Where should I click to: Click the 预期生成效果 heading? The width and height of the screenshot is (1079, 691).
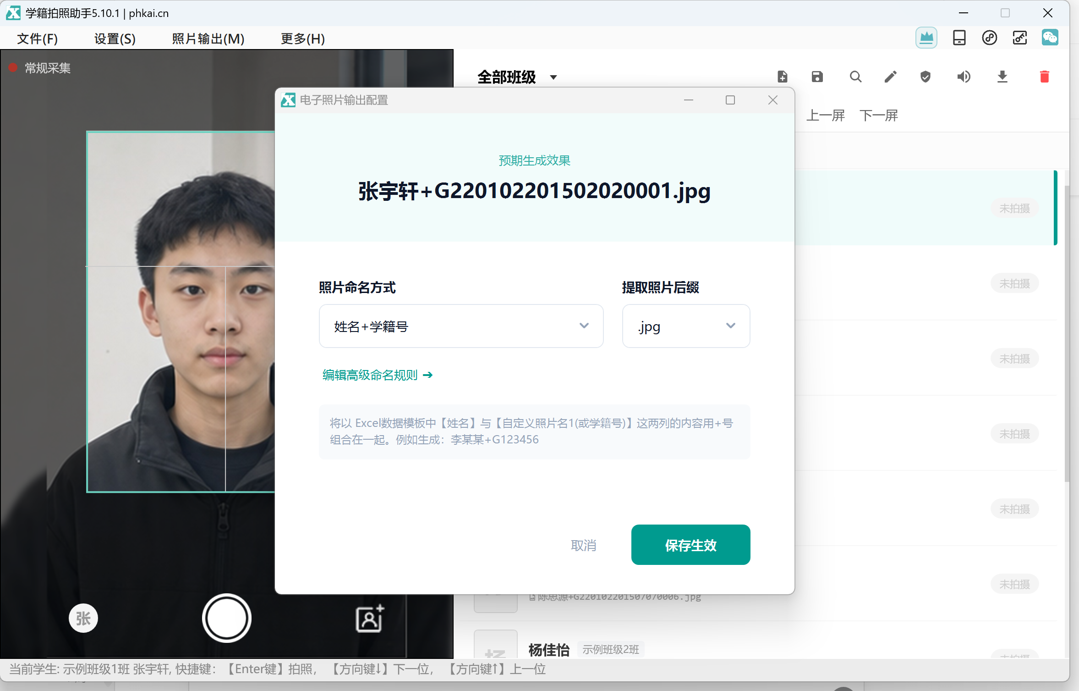click(534, 160)
